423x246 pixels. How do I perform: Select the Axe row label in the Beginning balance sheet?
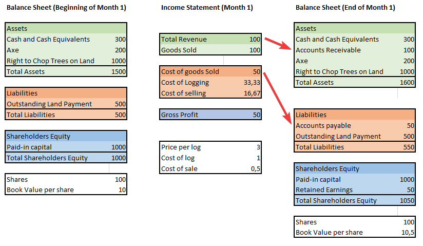click(x=13, y=50)
